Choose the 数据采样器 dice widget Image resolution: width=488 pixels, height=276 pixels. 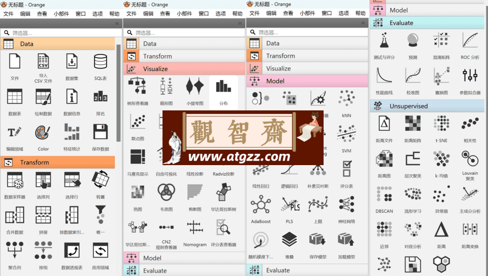click(x=15, y=180)
